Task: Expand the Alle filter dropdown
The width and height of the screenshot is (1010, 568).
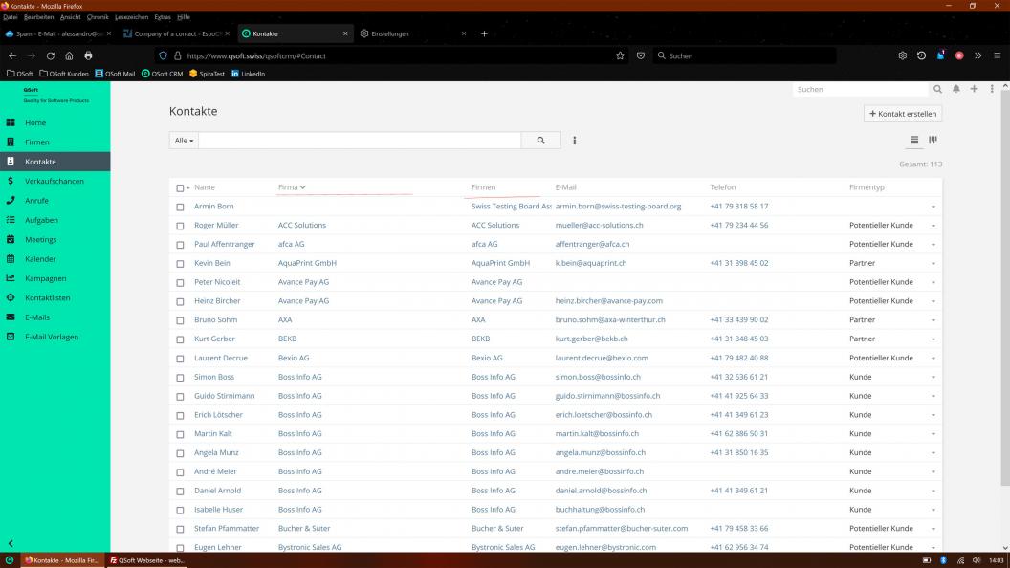Action: coord(184,141)
